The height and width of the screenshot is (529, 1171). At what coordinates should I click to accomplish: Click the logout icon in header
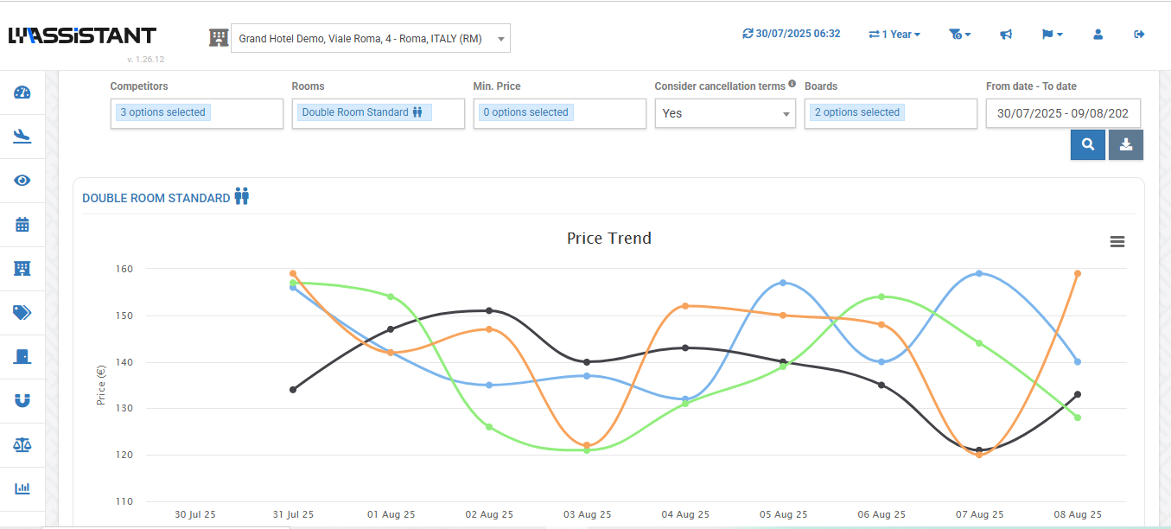coord(1139,35)
